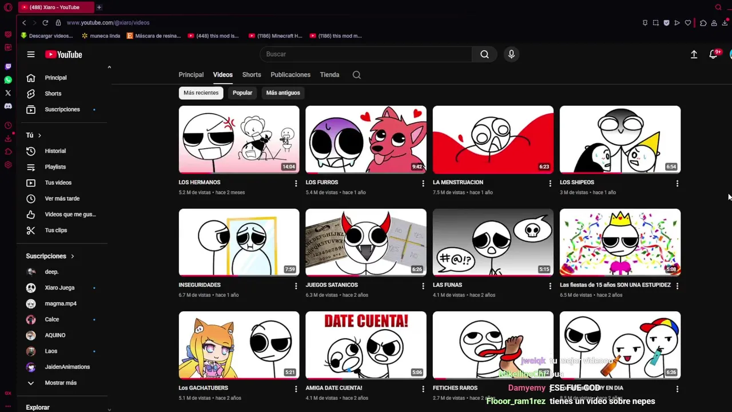732x412 pixels.
Task: Switch to Videos channel tab
Action: 223,75
